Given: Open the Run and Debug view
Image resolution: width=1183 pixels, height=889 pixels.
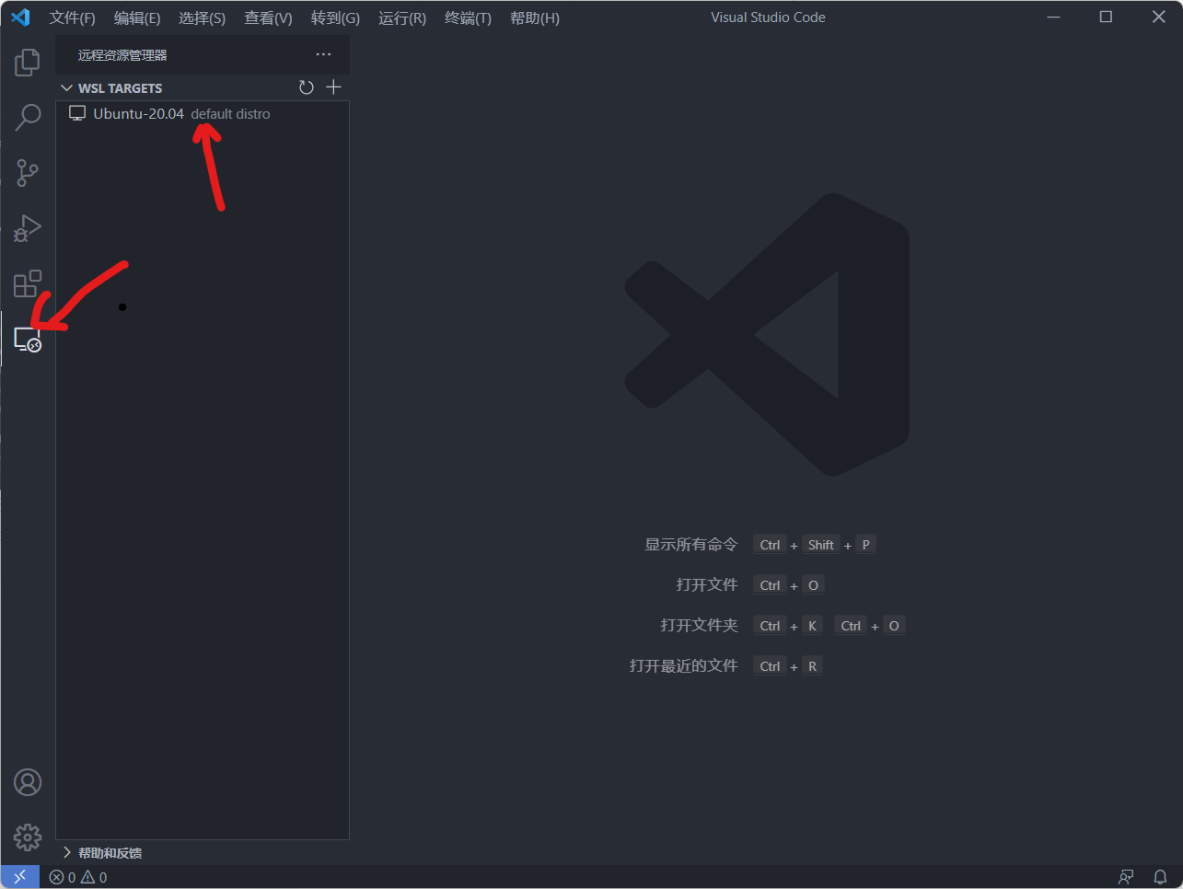Looking at the screenshot, I should [28, 228].
